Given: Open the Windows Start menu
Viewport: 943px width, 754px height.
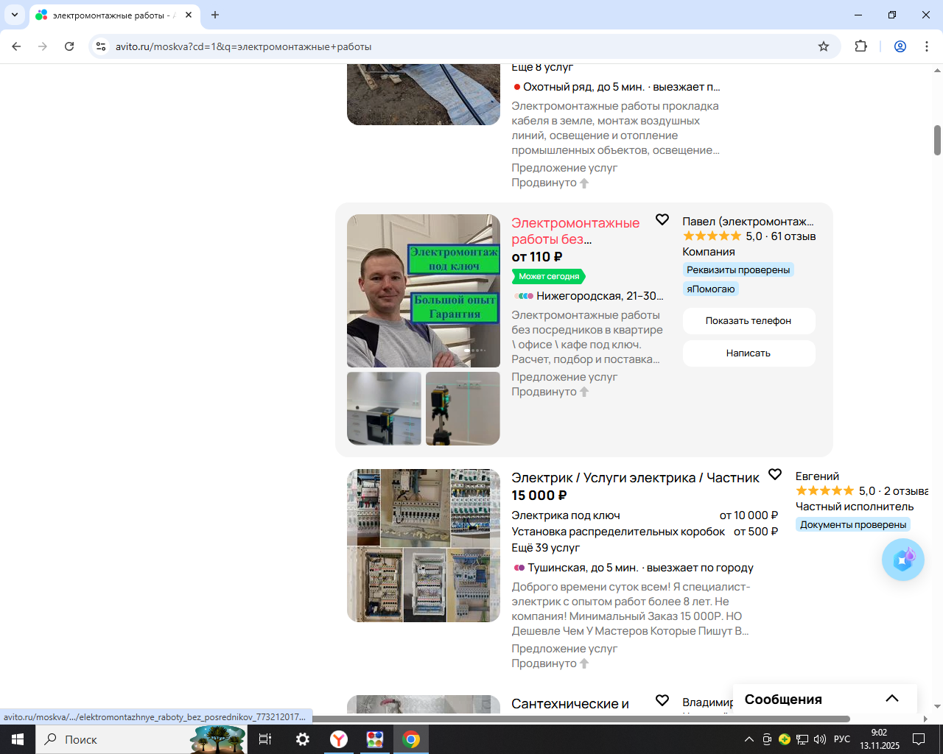Looking at the screenshot, I should (18, 739).
